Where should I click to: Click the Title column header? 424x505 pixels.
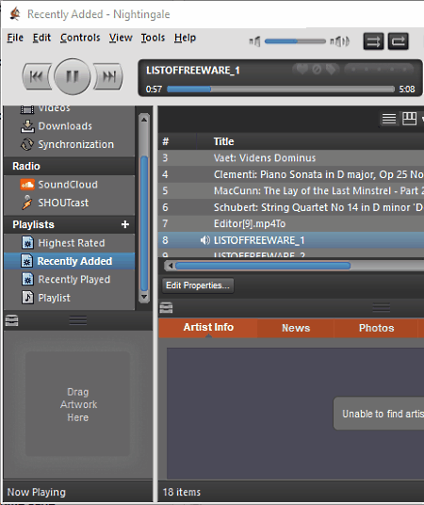click(x=223, y=141)
